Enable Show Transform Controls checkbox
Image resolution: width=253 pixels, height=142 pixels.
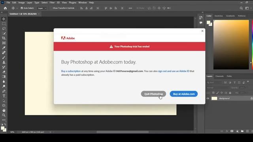[51, 8]
